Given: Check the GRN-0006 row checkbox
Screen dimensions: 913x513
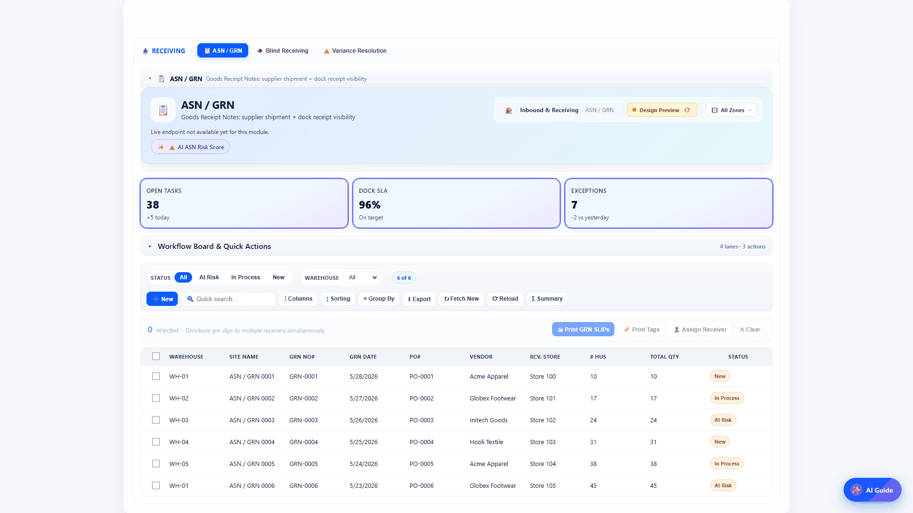Looking at the screenshot, I should (156, 485).
